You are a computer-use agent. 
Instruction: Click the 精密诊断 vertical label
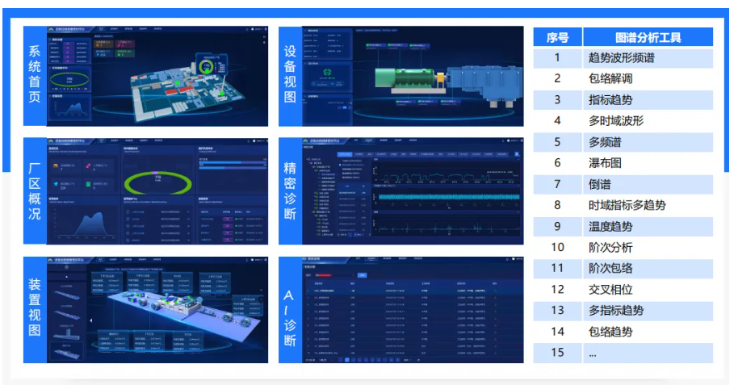click(290, 190)
